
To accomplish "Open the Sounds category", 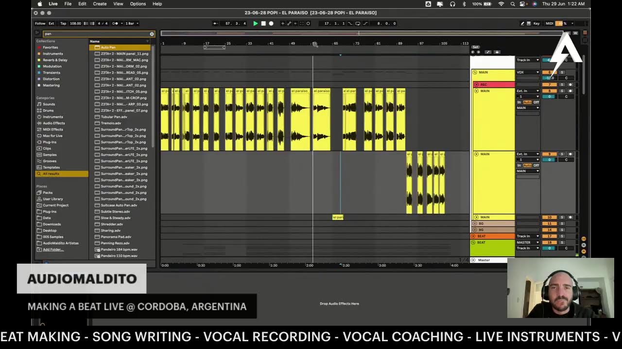I will (49, 104).
